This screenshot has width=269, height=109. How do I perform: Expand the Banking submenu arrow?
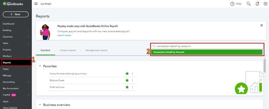point(29,30)
